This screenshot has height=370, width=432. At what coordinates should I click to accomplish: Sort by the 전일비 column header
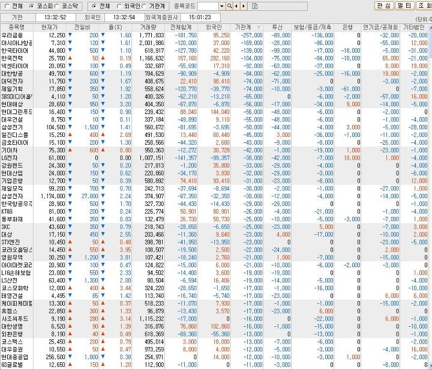tap(82, 27)
